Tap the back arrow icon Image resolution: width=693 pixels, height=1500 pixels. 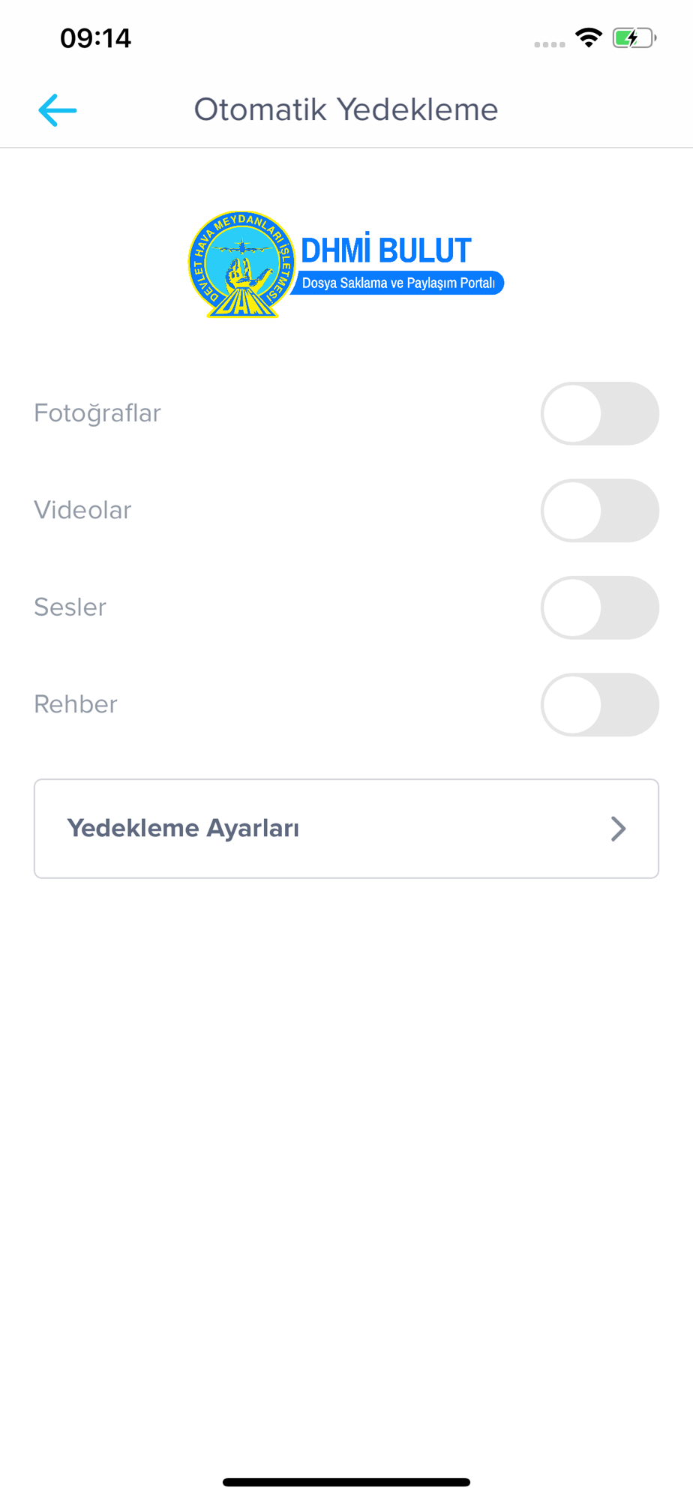[58, 110]
